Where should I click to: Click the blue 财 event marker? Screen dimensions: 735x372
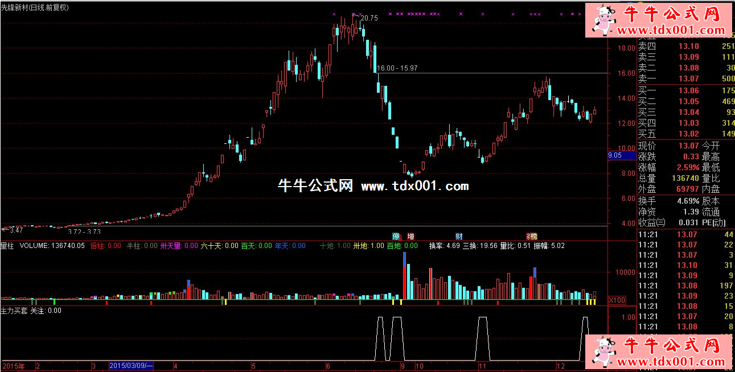coord(459,236)
